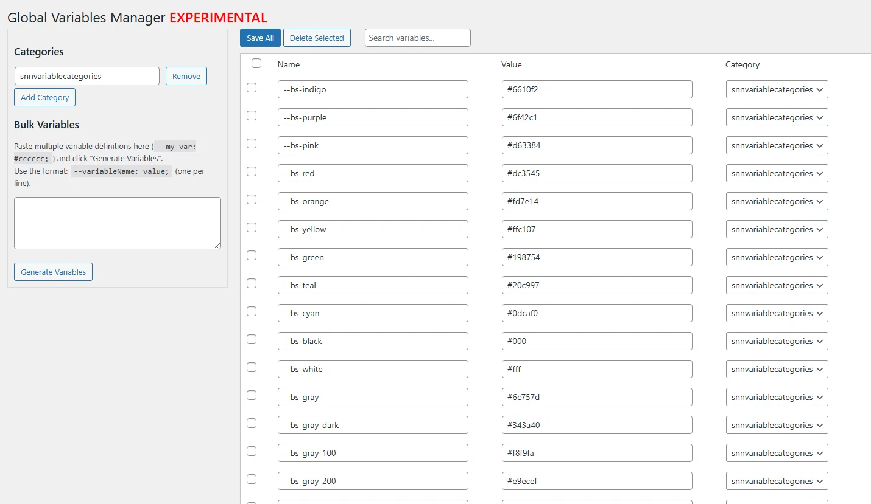Edit the --bs-pink variable name field
This screenshot has width=871, height=504.
coord(372,145)
